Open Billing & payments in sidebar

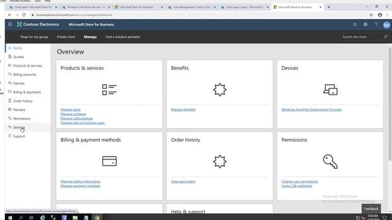point(28,92)
